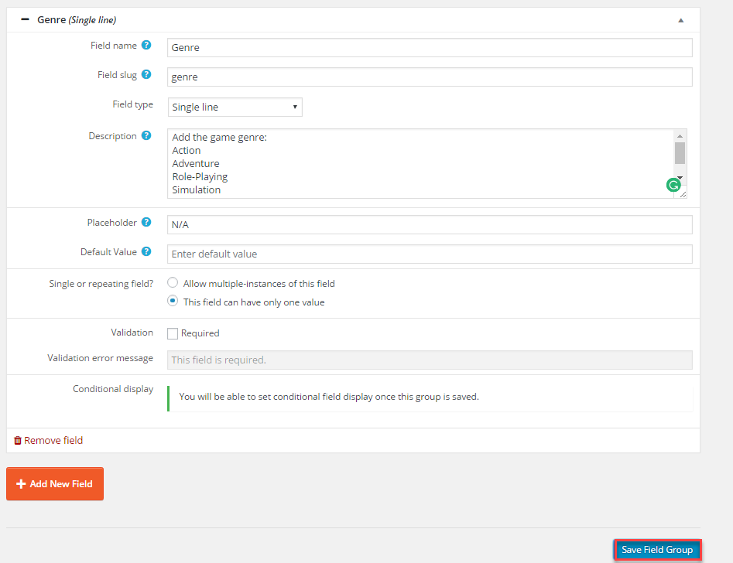Select This field can have only one value
Image resolution: width=733 pixels, height=563 pixels.
[173, 302]
